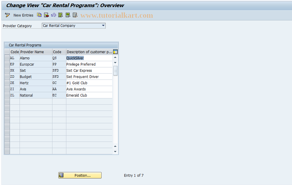Select the row selector for Sixt
This screenshot has width=292, height=185.
click(x=7, y=70)
